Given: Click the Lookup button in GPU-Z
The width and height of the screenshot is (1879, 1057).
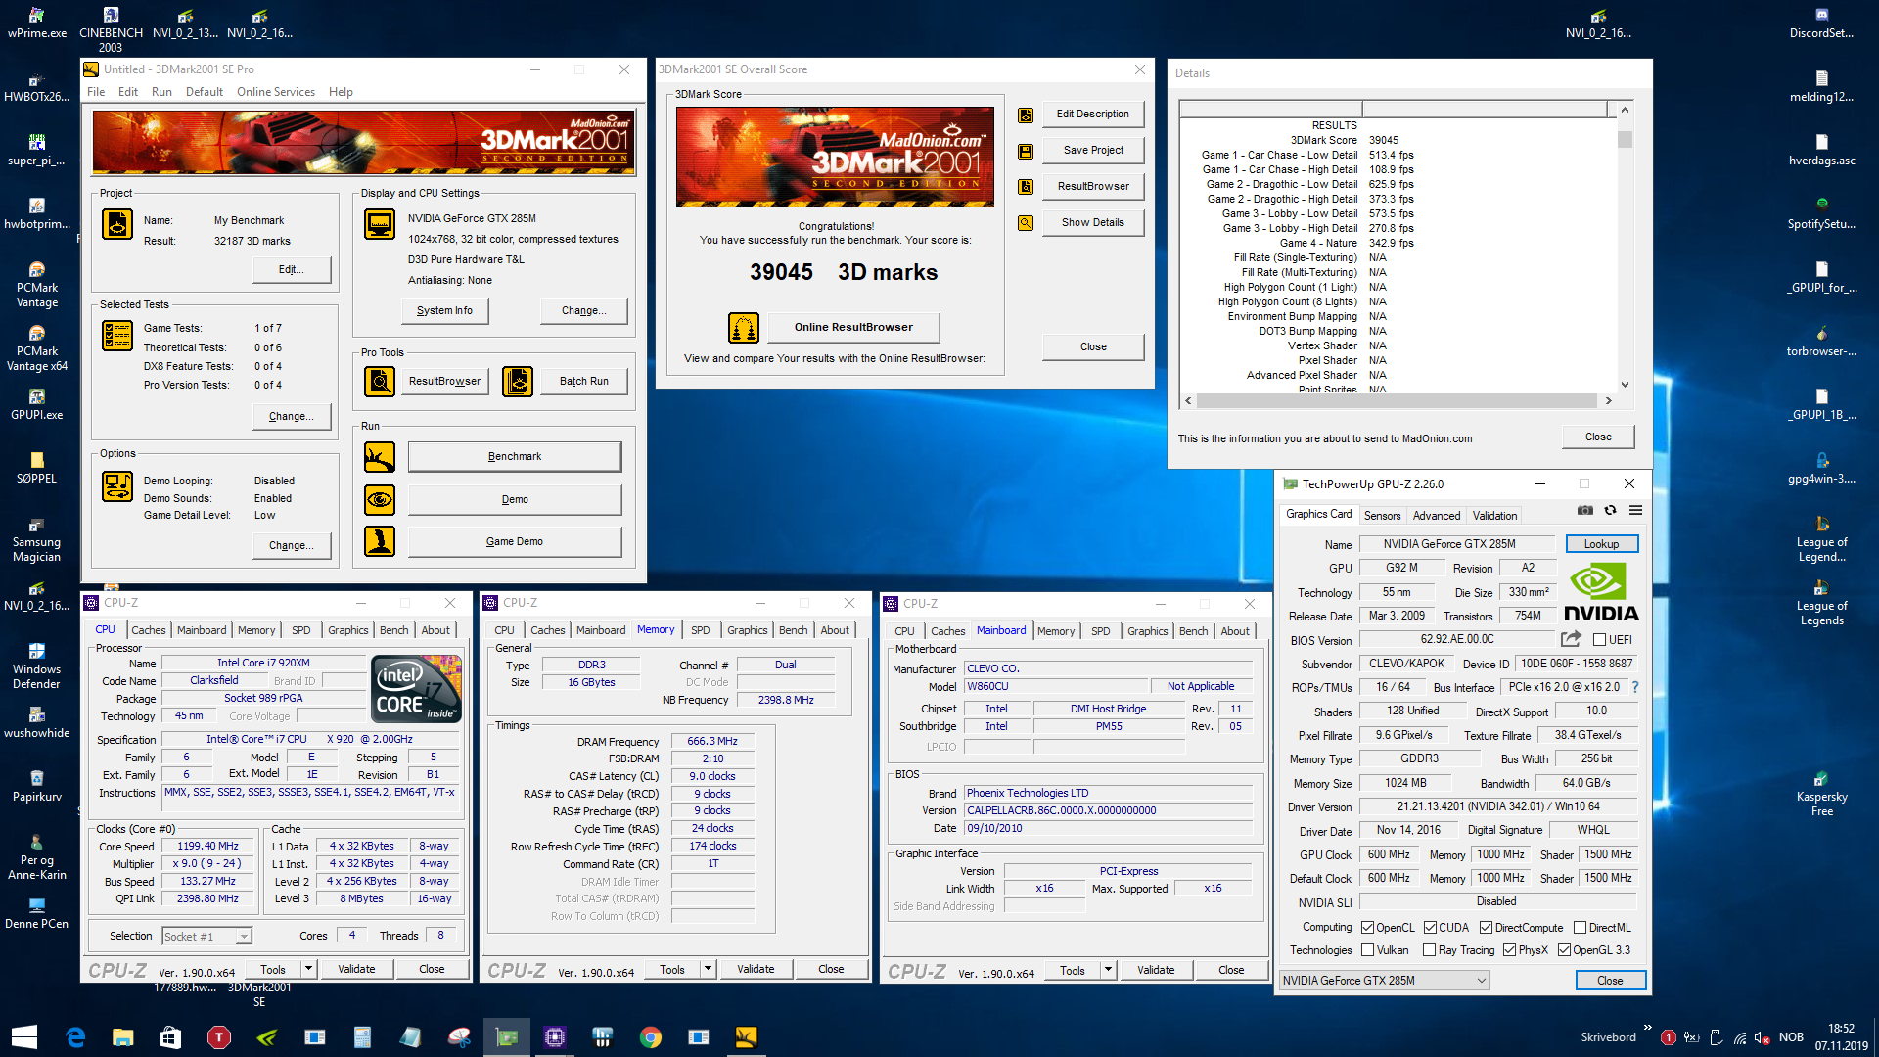Looking at the screenshot, I should (x=1601, y=544).
